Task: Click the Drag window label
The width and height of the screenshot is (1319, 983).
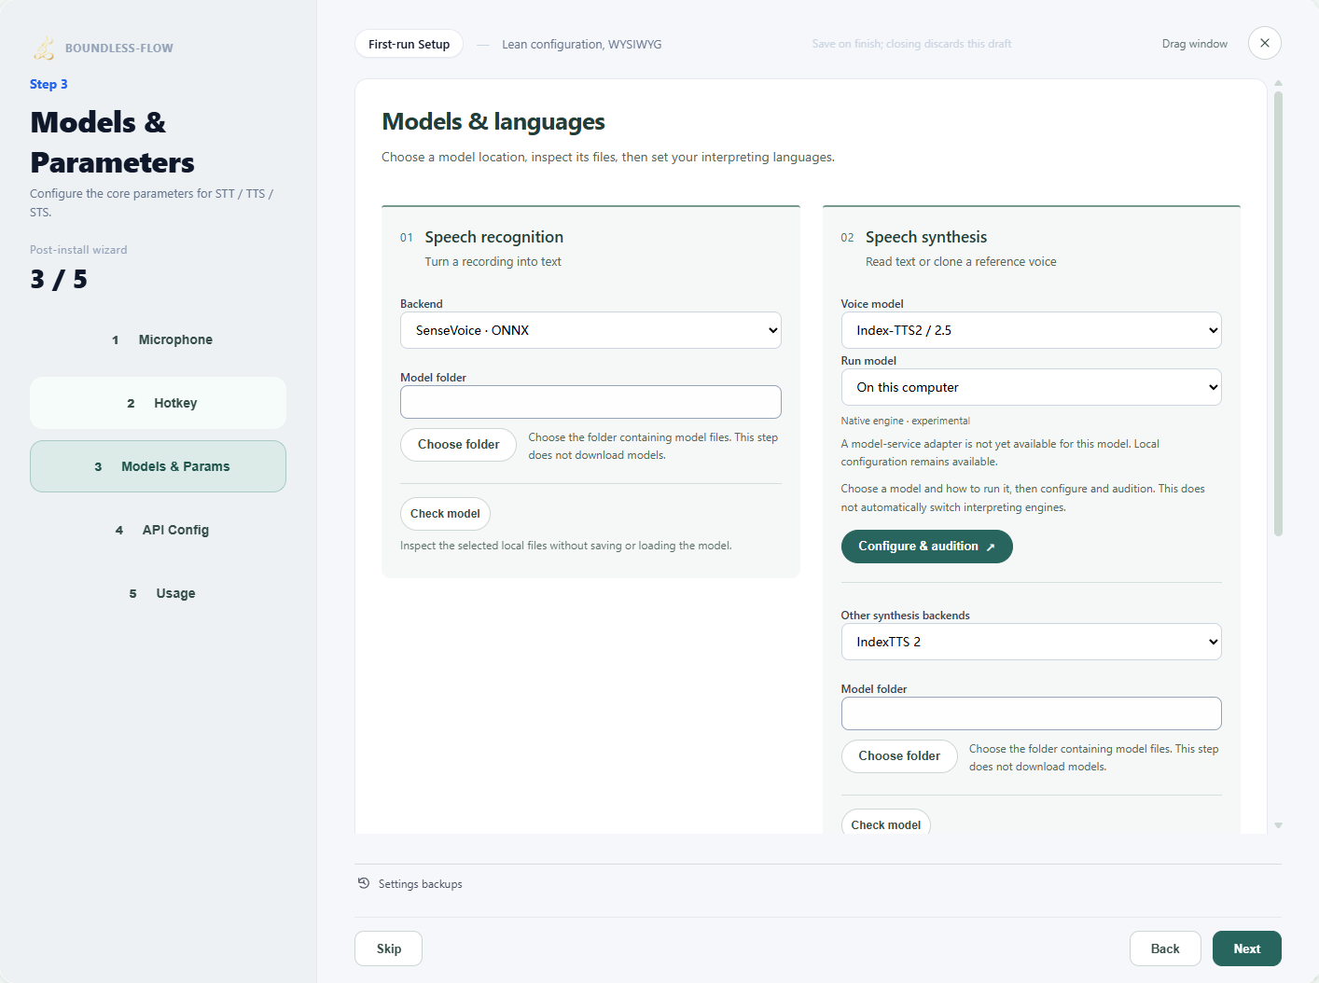Action: 1194,44
